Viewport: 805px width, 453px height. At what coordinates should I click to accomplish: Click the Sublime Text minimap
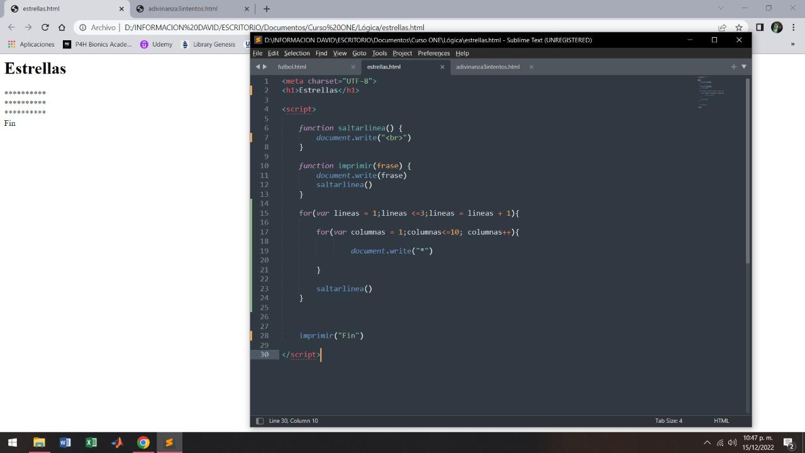pos(711,92)
